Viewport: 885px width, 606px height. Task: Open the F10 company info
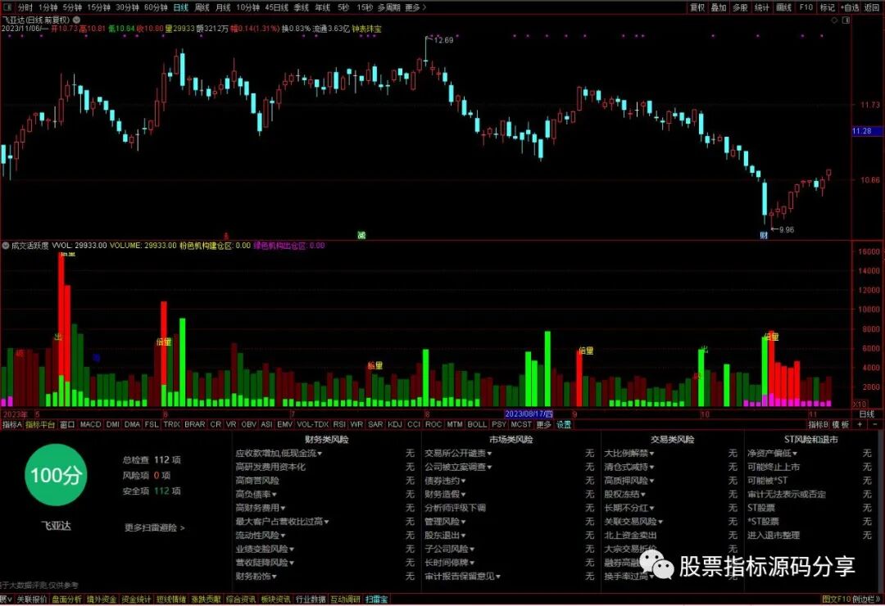tap(806, 7)
